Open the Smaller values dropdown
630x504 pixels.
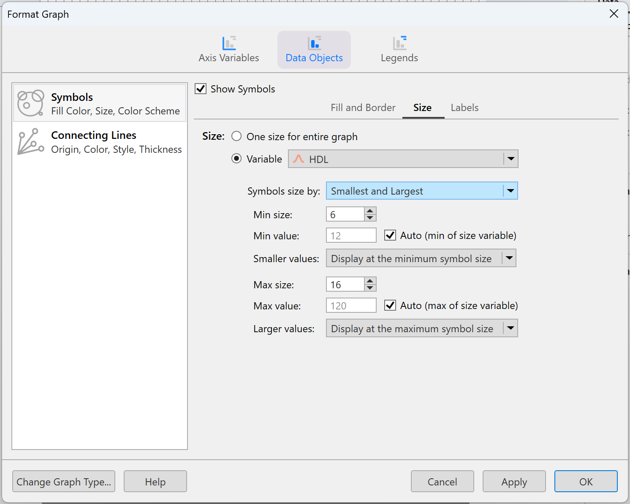(x=509, y=258)
